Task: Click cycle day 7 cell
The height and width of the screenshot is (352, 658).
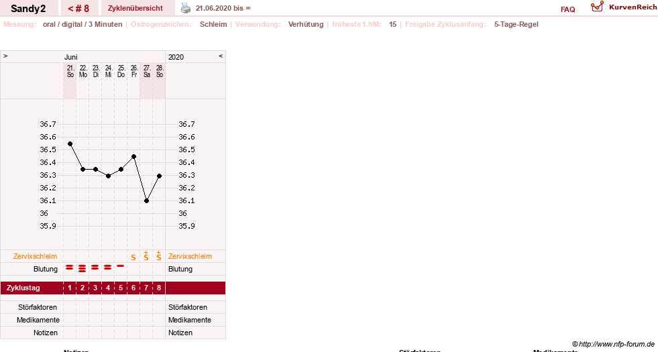Action: pyautogui.click(x=146, y=288)
